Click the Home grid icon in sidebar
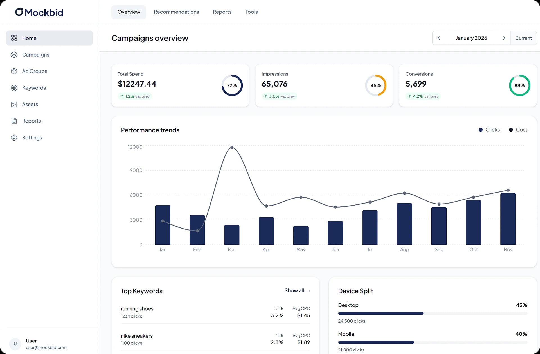 (14, 38)
